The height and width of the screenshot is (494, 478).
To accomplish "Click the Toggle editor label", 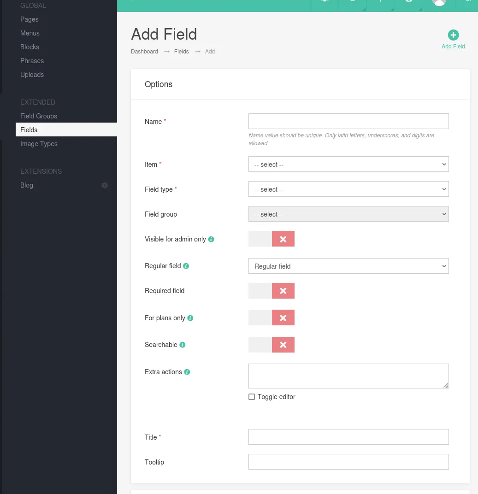I will [x=277, y=397].
